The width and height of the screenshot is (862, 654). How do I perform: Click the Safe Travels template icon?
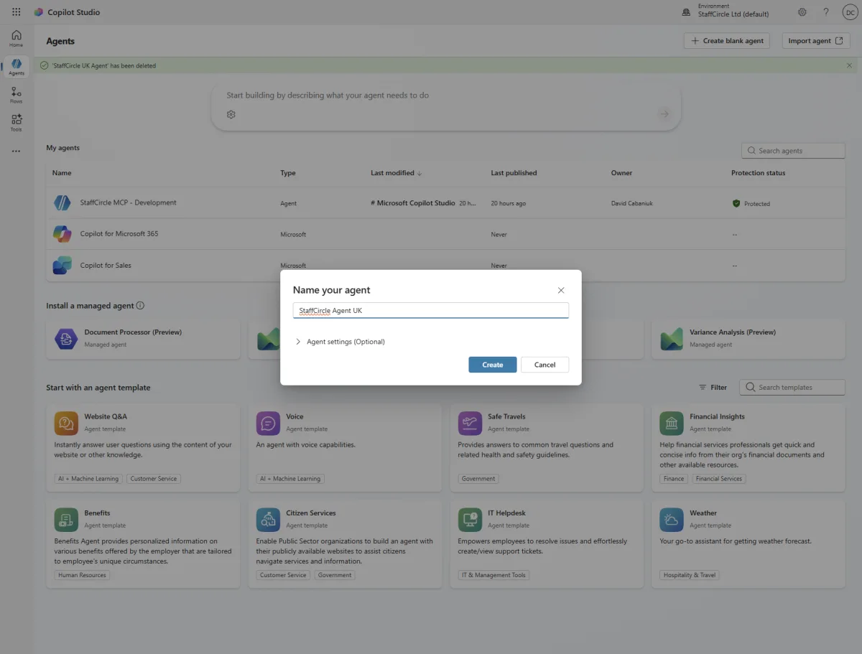pos(470,423)
